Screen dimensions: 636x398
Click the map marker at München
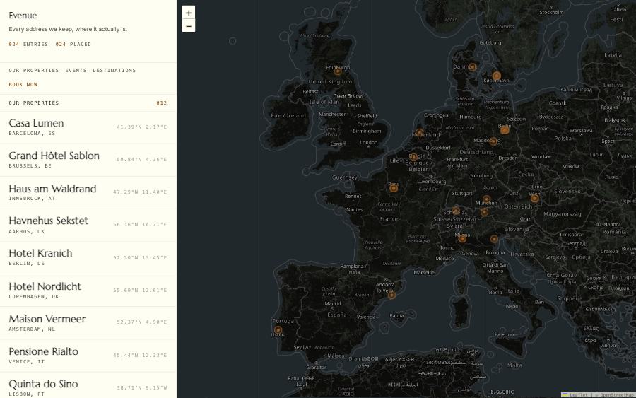point(486,199)
